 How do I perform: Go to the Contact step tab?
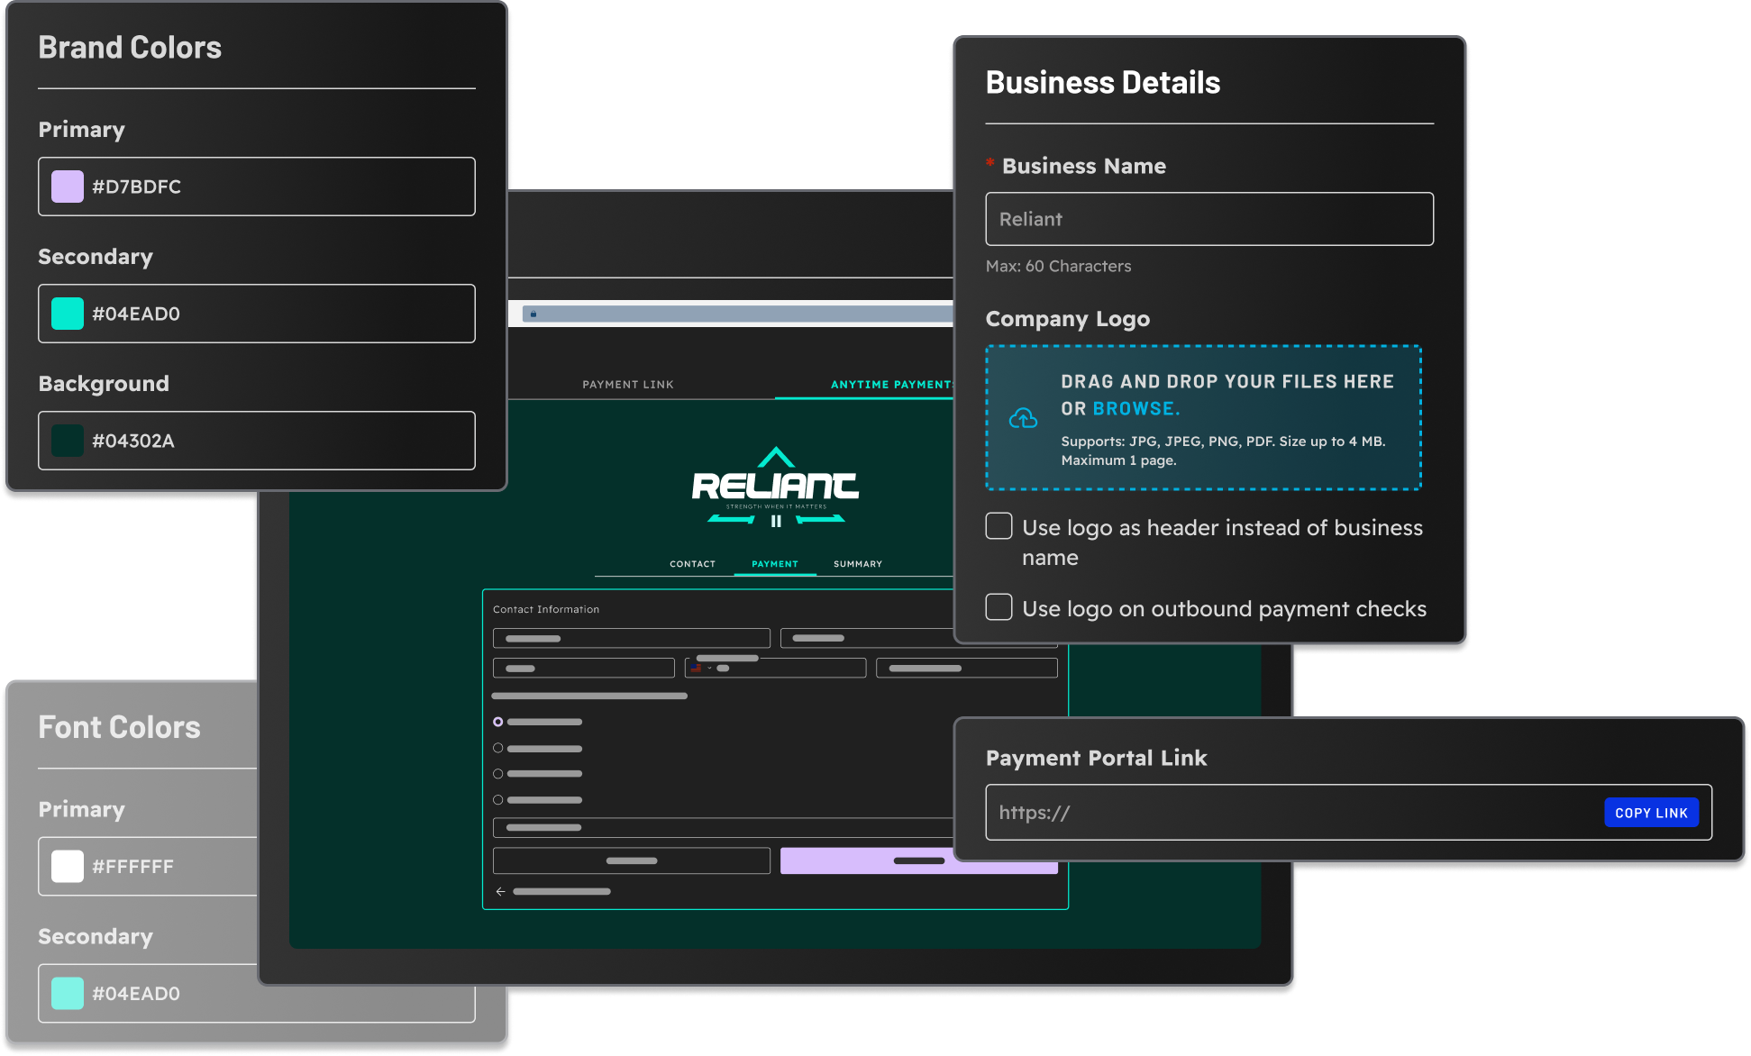692,564
